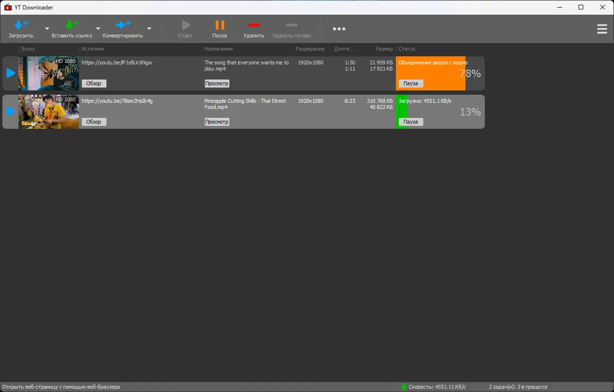Sort by the Размер column header

click(384, 49)
